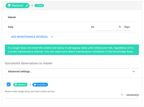Click the checkmark icon in Closed badge

click(36, 6)
